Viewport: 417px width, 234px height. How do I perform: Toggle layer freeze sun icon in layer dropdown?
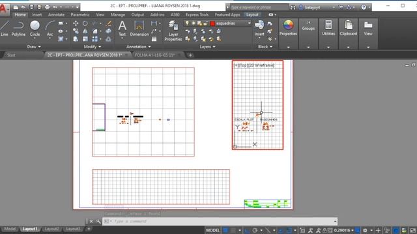tap(194, 23)
